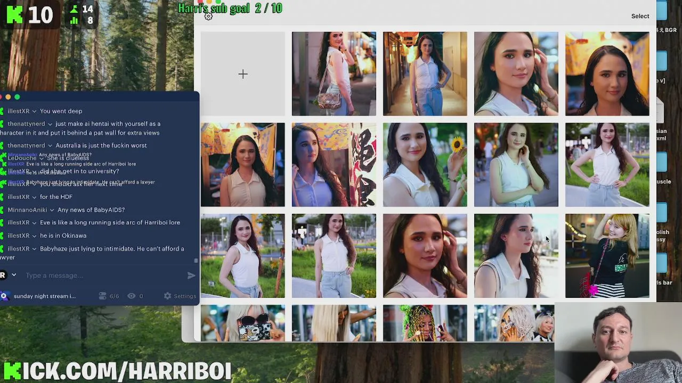Image resolution: width=682 pixels, height=383 pixels.
Task: Open photo of woman seen from behind with handbag
Action: click(334, 73)
